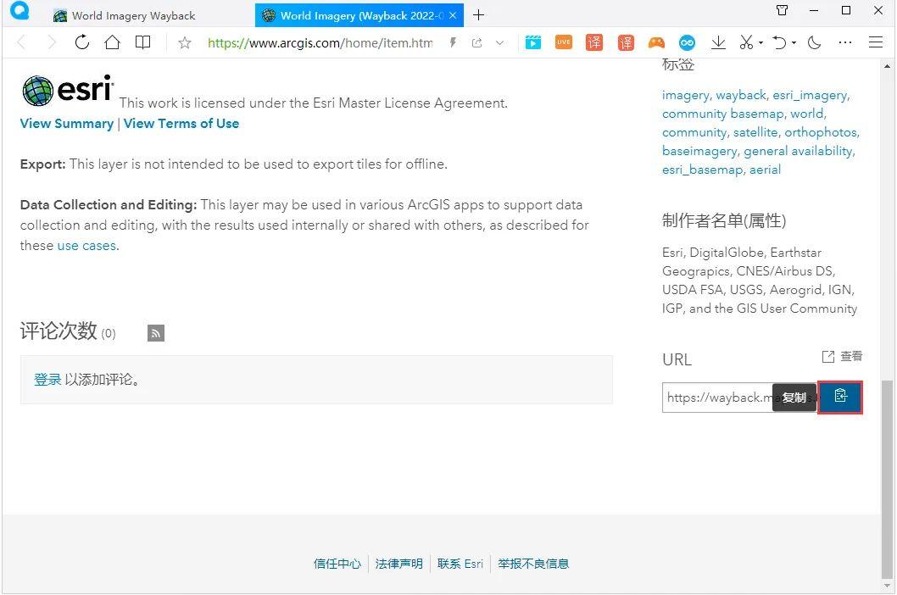
Task: Toggle reading mode in the address bar
Action: click(x=142, y=42)
